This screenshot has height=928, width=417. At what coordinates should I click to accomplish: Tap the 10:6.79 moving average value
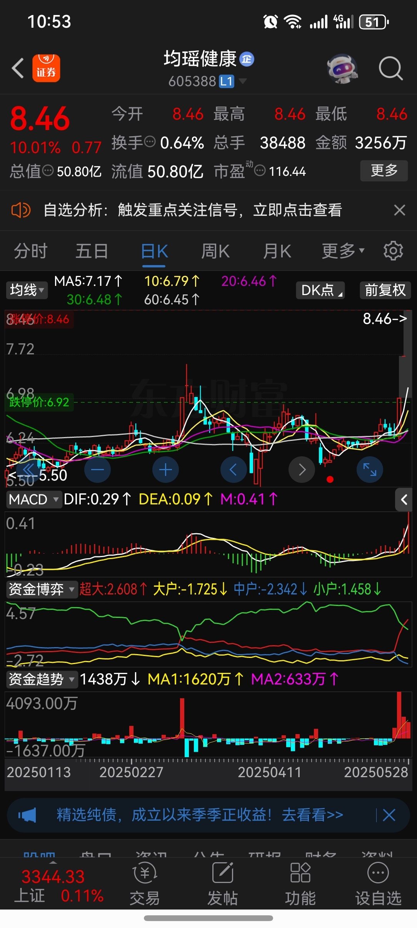click(x=172, y=281)
